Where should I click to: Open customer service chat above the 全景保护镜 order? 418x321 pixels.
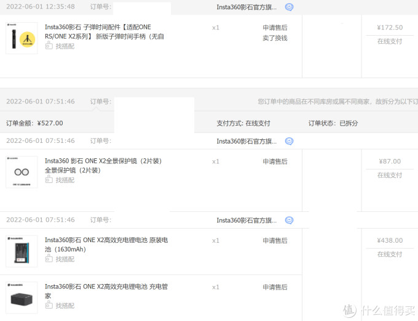pyautogui.click(x=290, y=141)
